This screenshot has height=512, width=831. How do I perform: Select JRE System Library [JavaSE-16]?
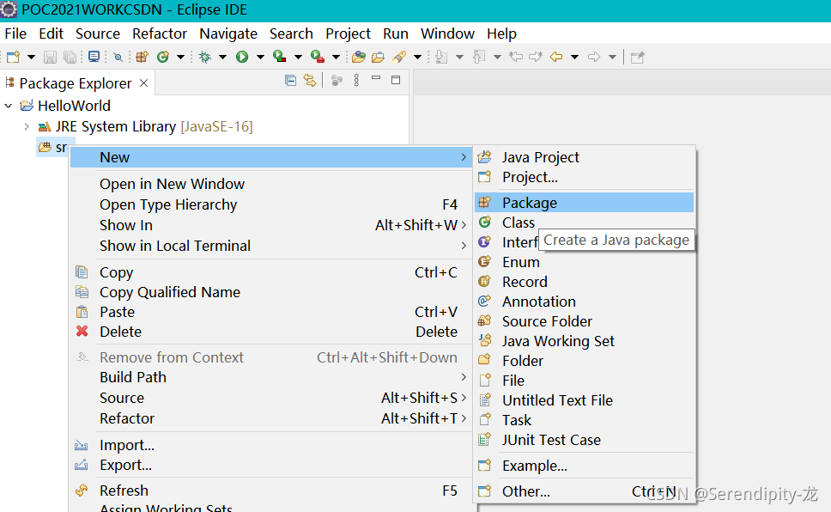pos(155,127)
